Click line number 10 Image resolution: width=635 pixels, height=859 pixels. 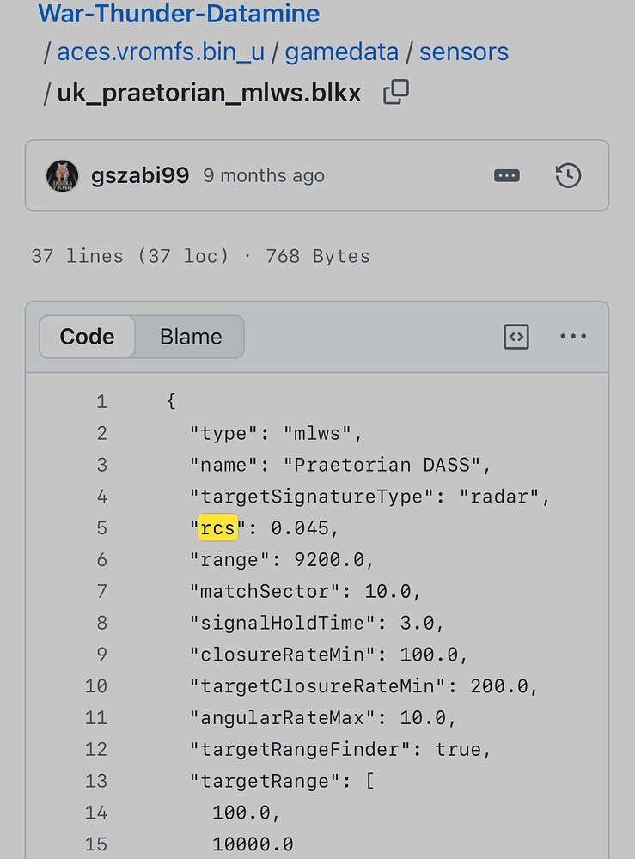point(96,686)
